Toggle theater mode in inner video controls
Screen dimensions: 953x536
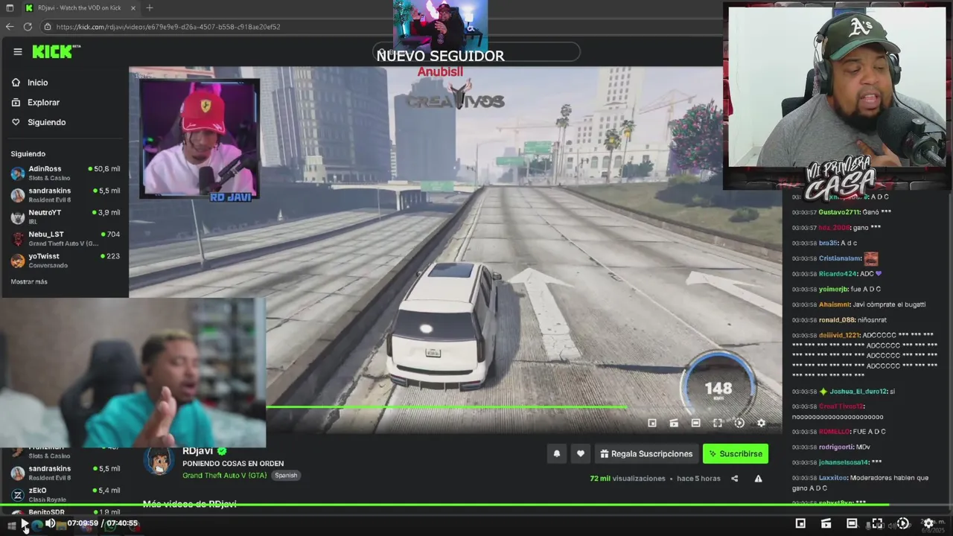click(695, 423)
